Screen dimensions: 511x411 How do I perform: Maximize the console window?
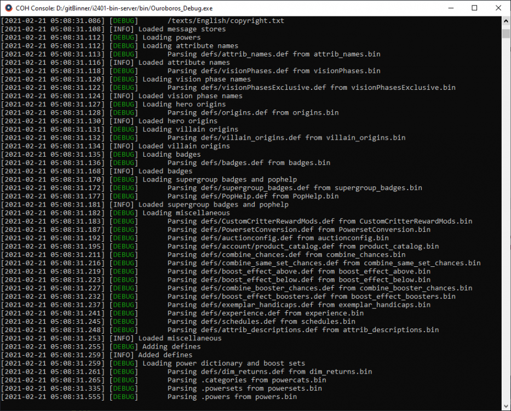click(474, 8)
